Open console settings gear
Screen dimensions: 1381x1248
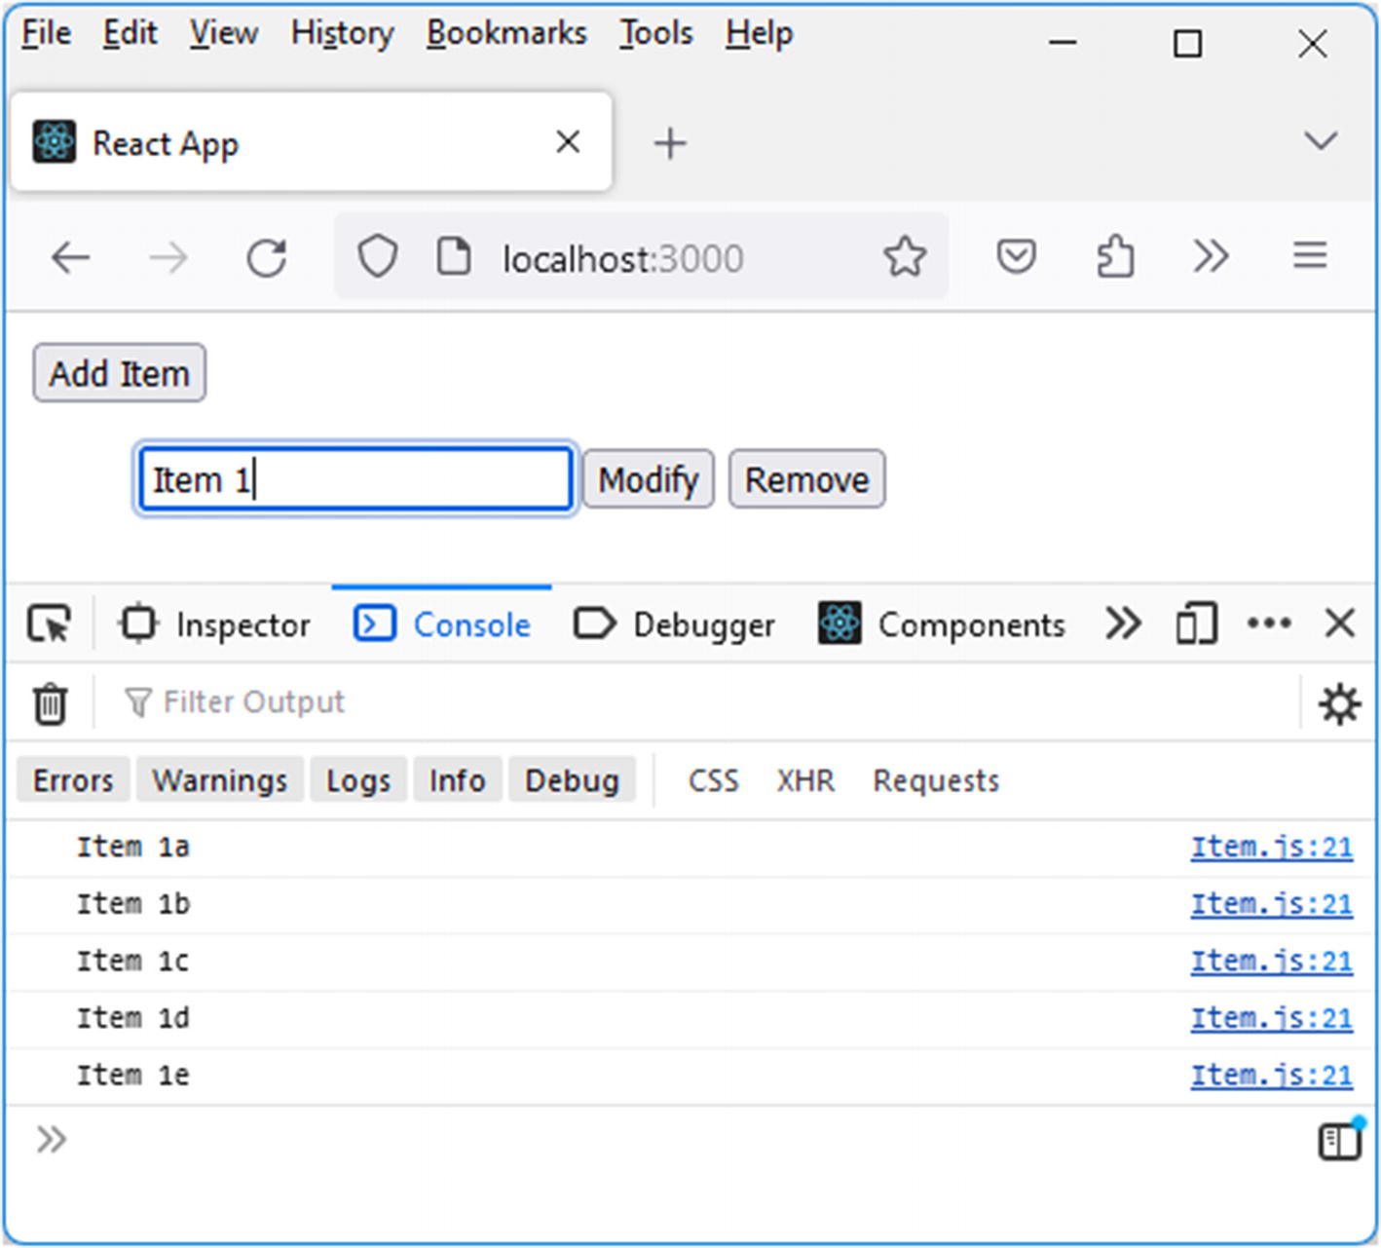(x=1339, y=703)
